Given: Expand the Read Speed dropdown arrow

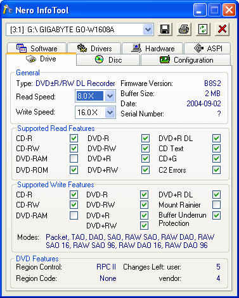Looking at the screenshot, I should [110, 96].
